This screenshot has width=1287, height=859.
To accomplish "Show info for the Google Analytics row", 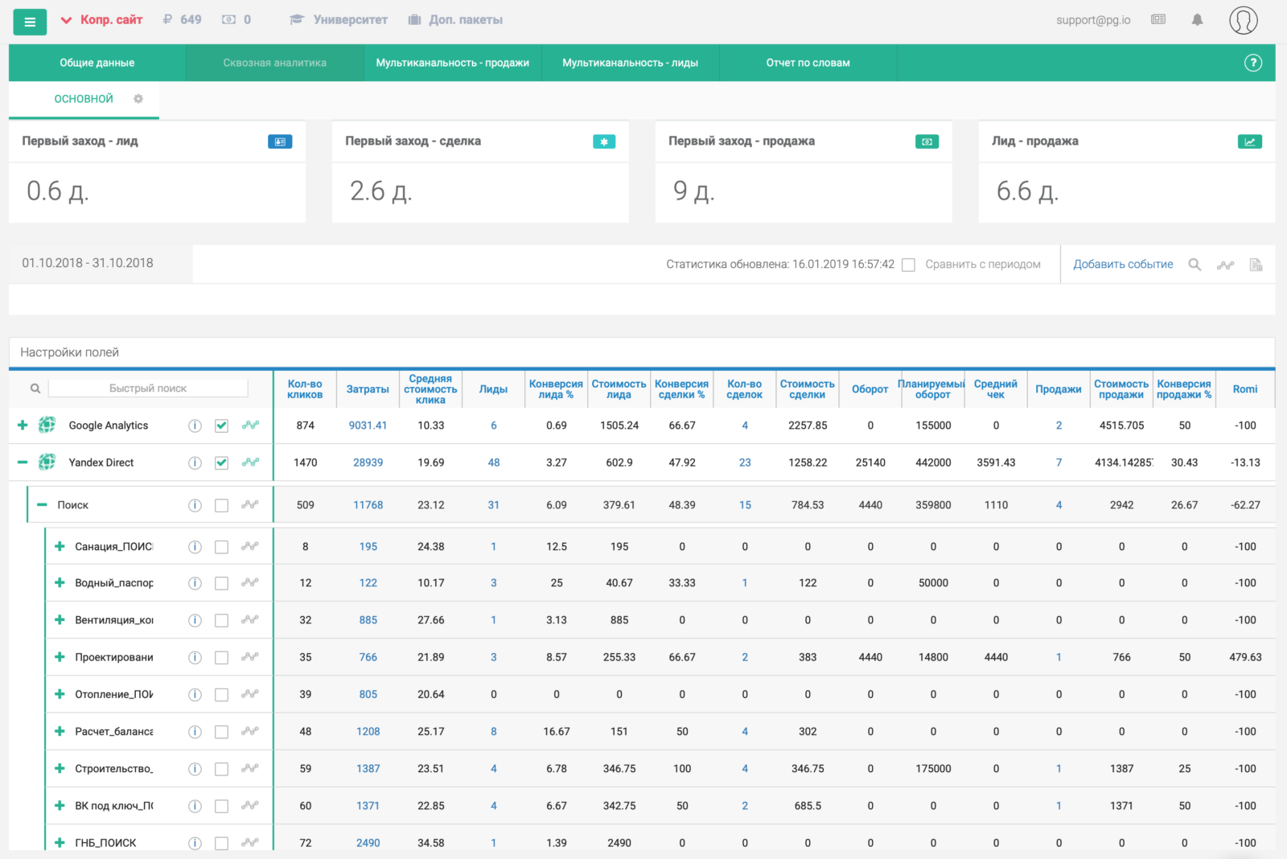I will (195, 425).
